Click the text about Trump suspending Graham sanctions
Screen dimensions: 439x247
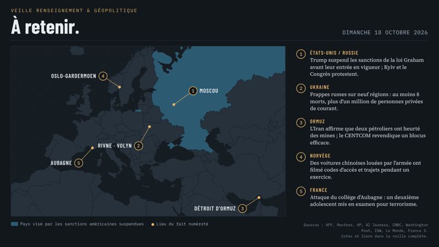(367, 67)
